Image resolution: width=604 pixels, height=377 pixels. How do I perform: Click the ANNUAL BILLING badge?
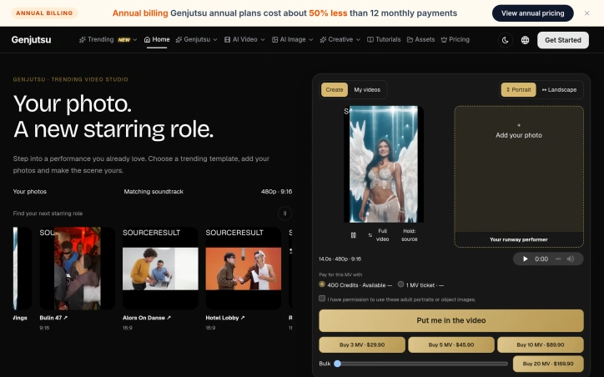(44, 13)
